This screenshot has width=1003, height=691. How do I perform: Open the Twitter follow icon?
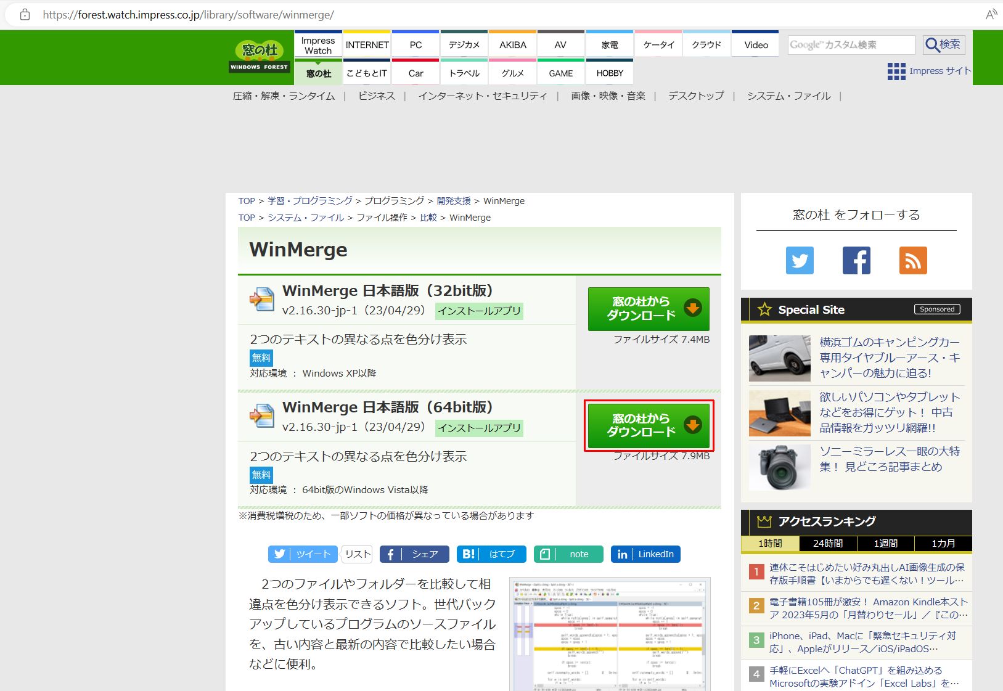(x=800, y=260)
